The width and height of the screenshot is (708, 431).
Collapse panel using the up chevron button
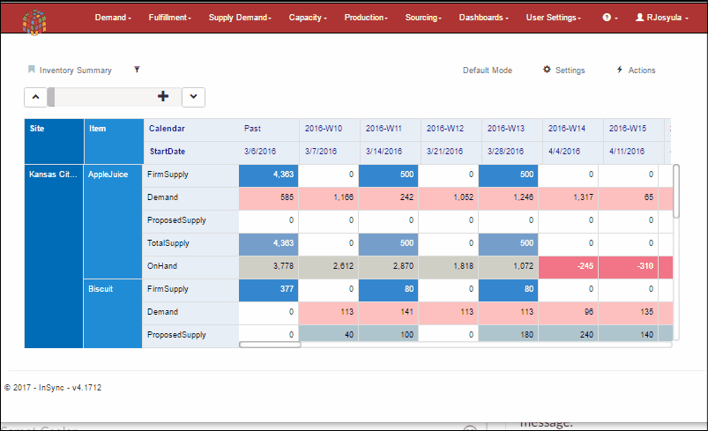(x=35, y=97)
